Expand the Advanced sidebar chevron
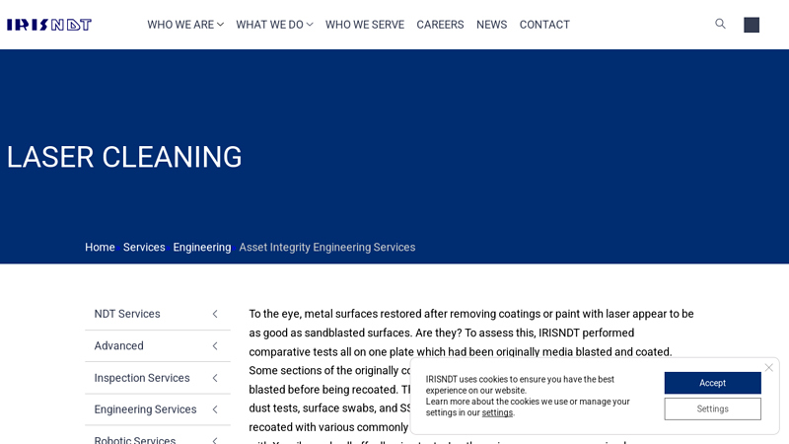 coord(215,346)
